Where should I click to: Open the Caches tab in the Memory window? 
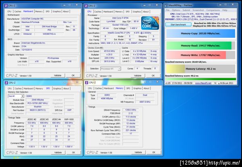click(x=98, y=89)
